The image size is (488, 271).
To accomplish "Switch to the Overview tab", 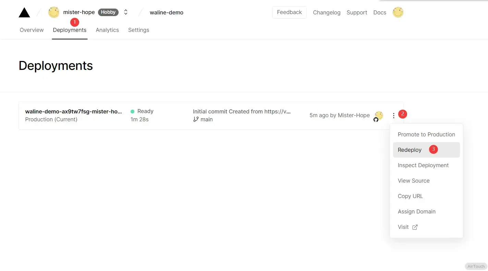I will [32, 30].
